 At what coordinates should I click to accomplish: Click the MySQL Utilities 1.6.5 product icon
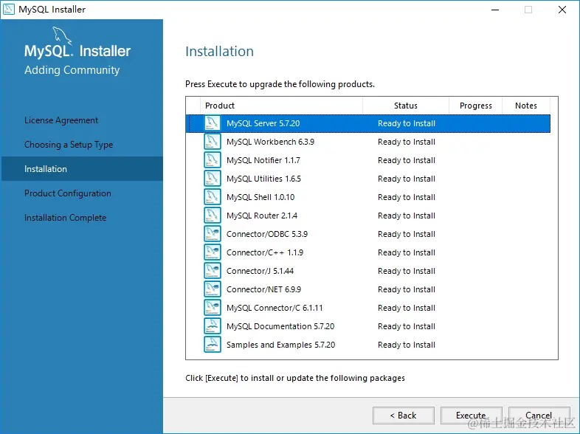pyautogui.click(x=213, y=179)
